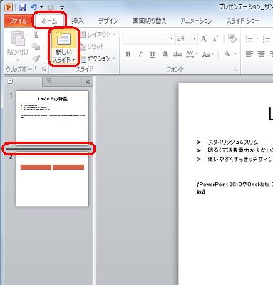Click the 貼り付け paste icon
Viewport: 273px width, 285px height.
pyautogui.click(x=18, y=38)
